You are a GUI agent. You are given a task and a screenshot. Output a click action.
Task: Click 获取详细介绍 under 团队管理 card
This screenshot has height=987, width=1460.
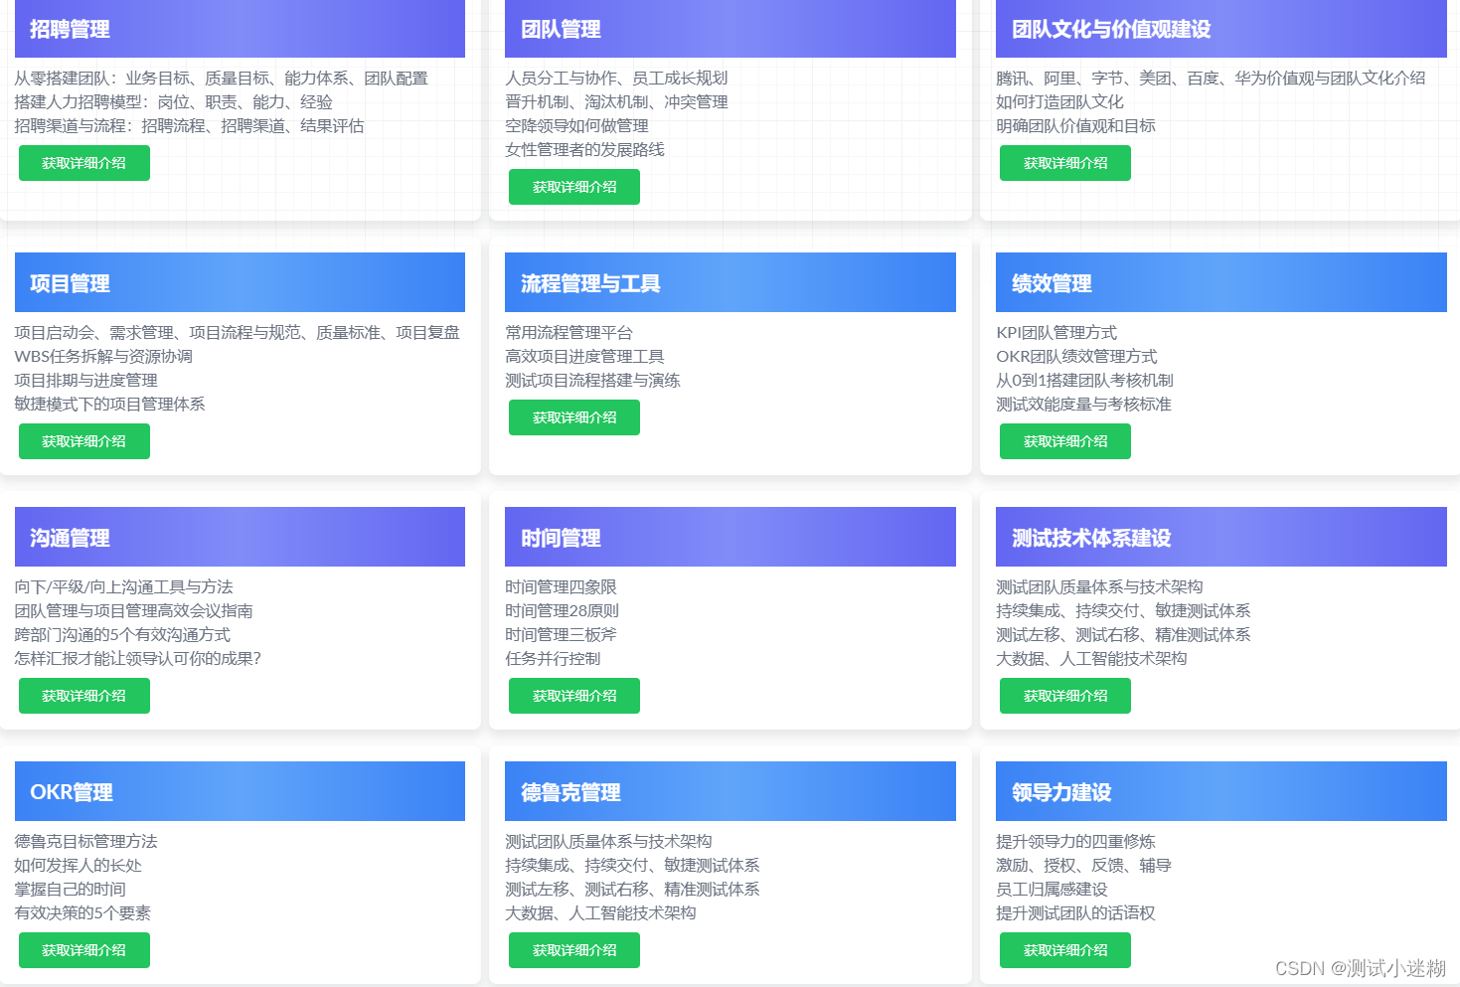click(573, 186)
